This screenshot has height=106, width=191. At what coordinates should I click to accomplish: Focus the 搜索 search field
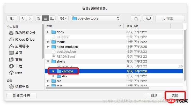[170, 18]
